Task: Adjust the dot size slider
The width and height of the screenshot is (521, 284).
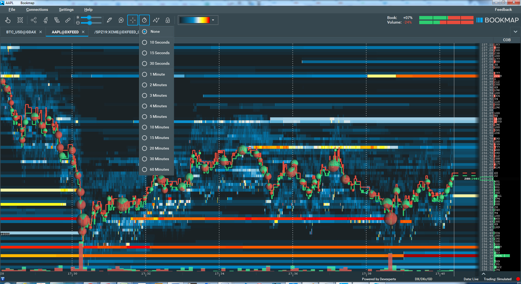Action: 91,23
